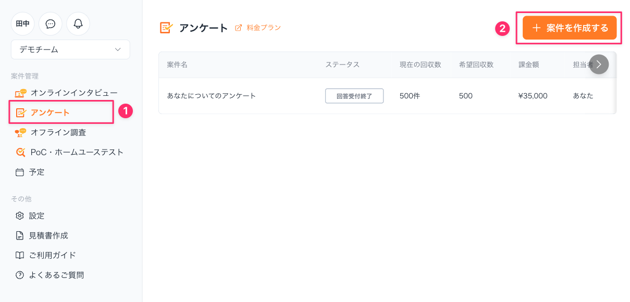Click the settings gear icon
630x302 pixels.
click(20, 216)
